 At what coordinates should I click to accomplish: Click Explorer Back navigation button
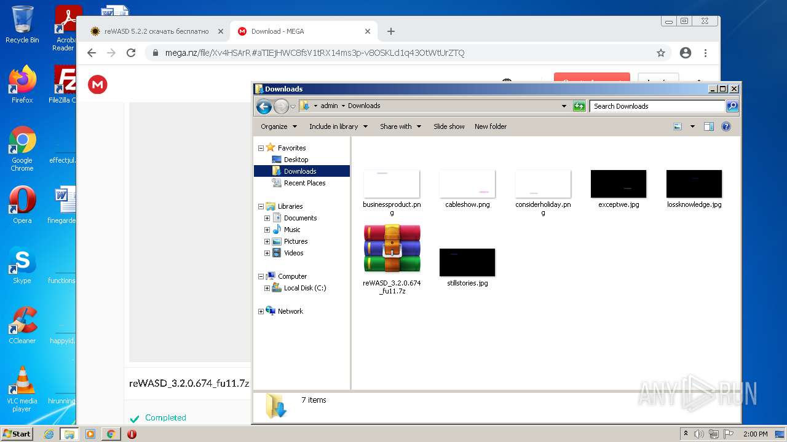pyautogui.click(x=264, y=106)
